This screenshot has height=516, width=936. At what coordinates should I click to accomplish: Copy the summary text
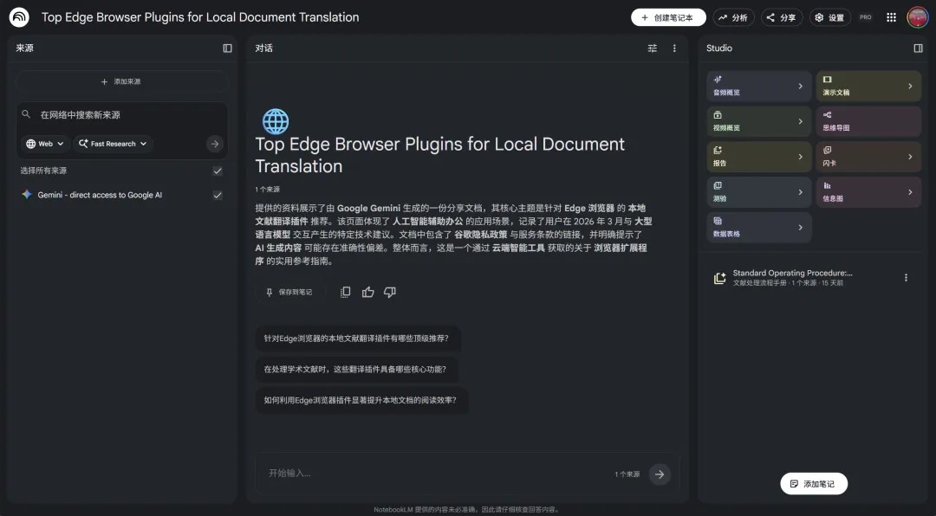click(x=345, y=292)
